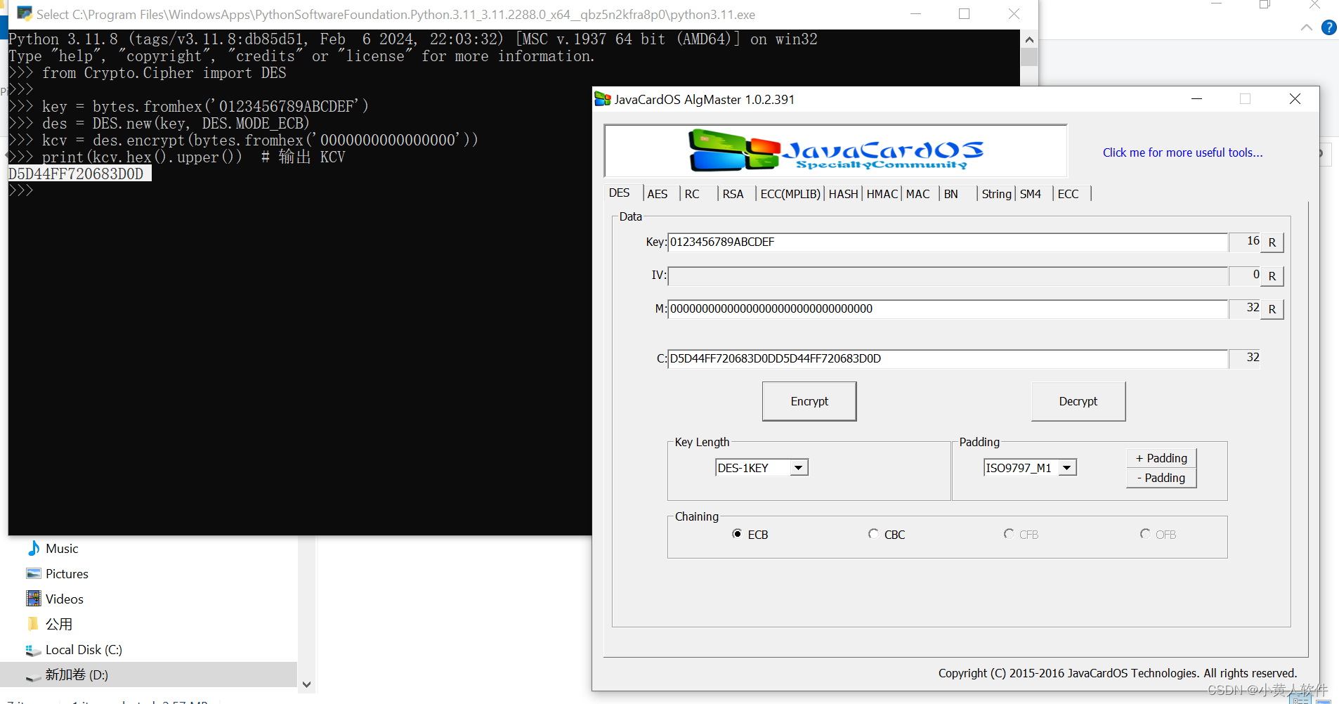The width and height of the screenshot is (1339, 704).
Task: Select CBC chaining mode
Action: (873, 534)
